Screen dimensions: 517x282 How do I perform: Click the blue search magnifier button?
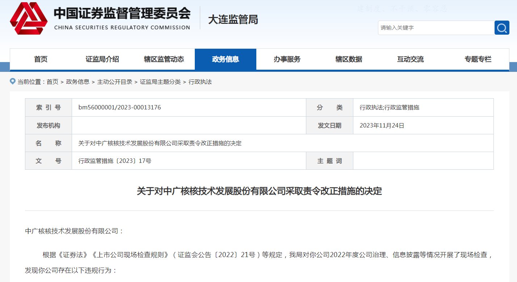click(502, 28)
